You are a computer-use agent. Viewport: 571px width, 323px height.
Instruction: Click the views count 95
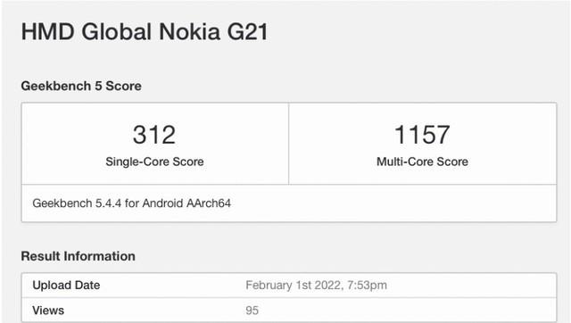[252, 311]
